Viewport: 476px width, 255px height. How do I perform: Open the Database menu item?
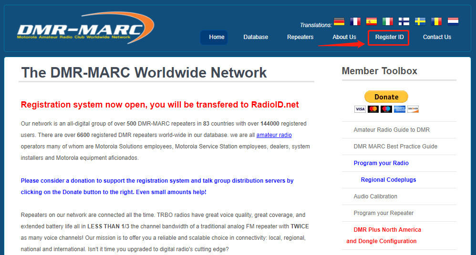pyautogui.click(x=256, y=37)
